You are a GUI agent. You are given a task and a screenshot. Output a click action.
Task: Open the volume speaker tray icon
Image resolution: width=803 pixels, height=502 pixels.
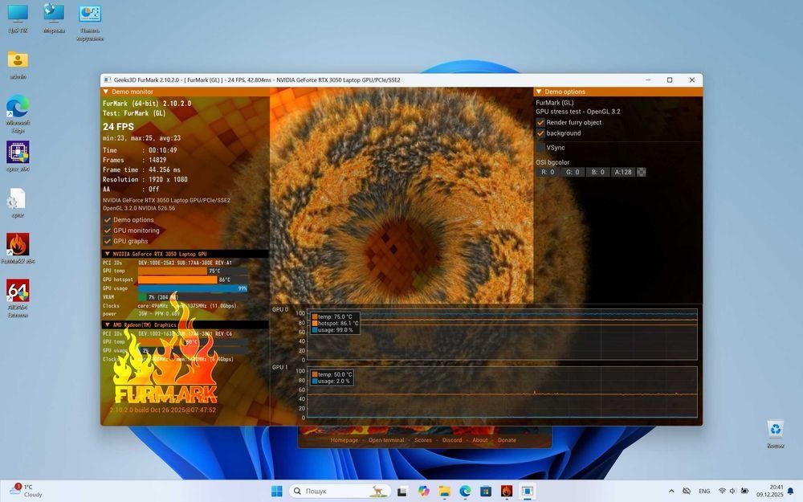pos(732,491)
